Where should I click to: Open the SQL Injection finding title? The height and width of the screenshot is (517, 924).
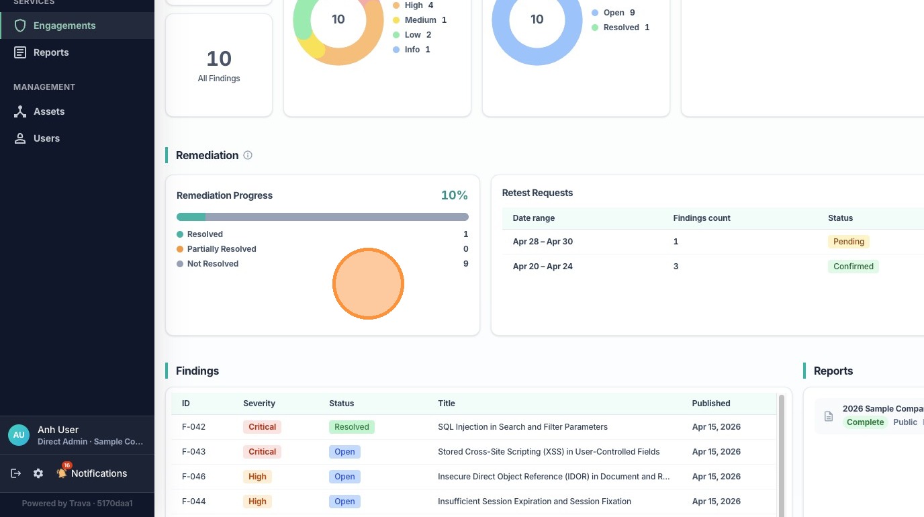(x=522, y=427)
